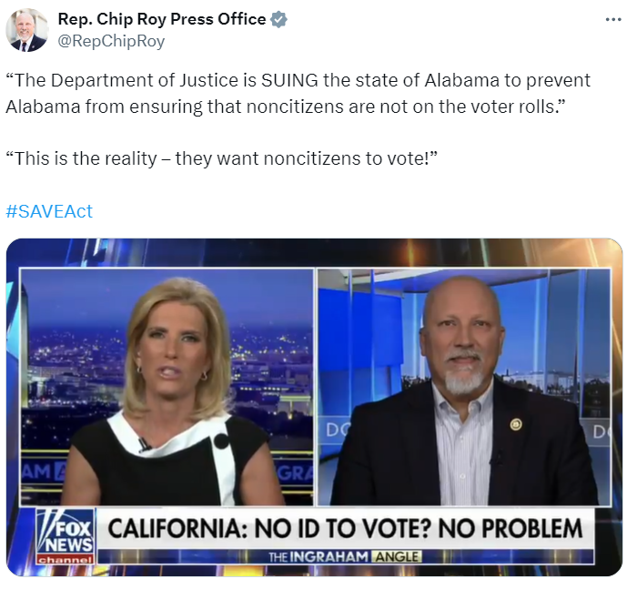Open the round profile avatar photo
This screenshot has height=589, width=627.
click(27, 30)
